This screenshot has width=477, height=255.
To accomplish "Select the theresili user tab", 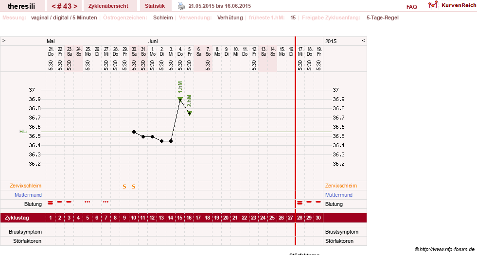I will pos(21,6).
